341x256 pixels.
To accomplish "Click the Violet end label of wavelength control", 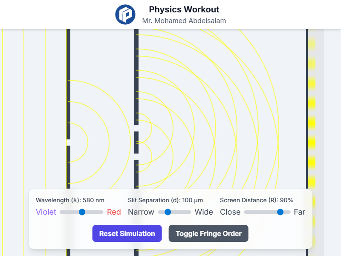I will (x=46, y=212).
